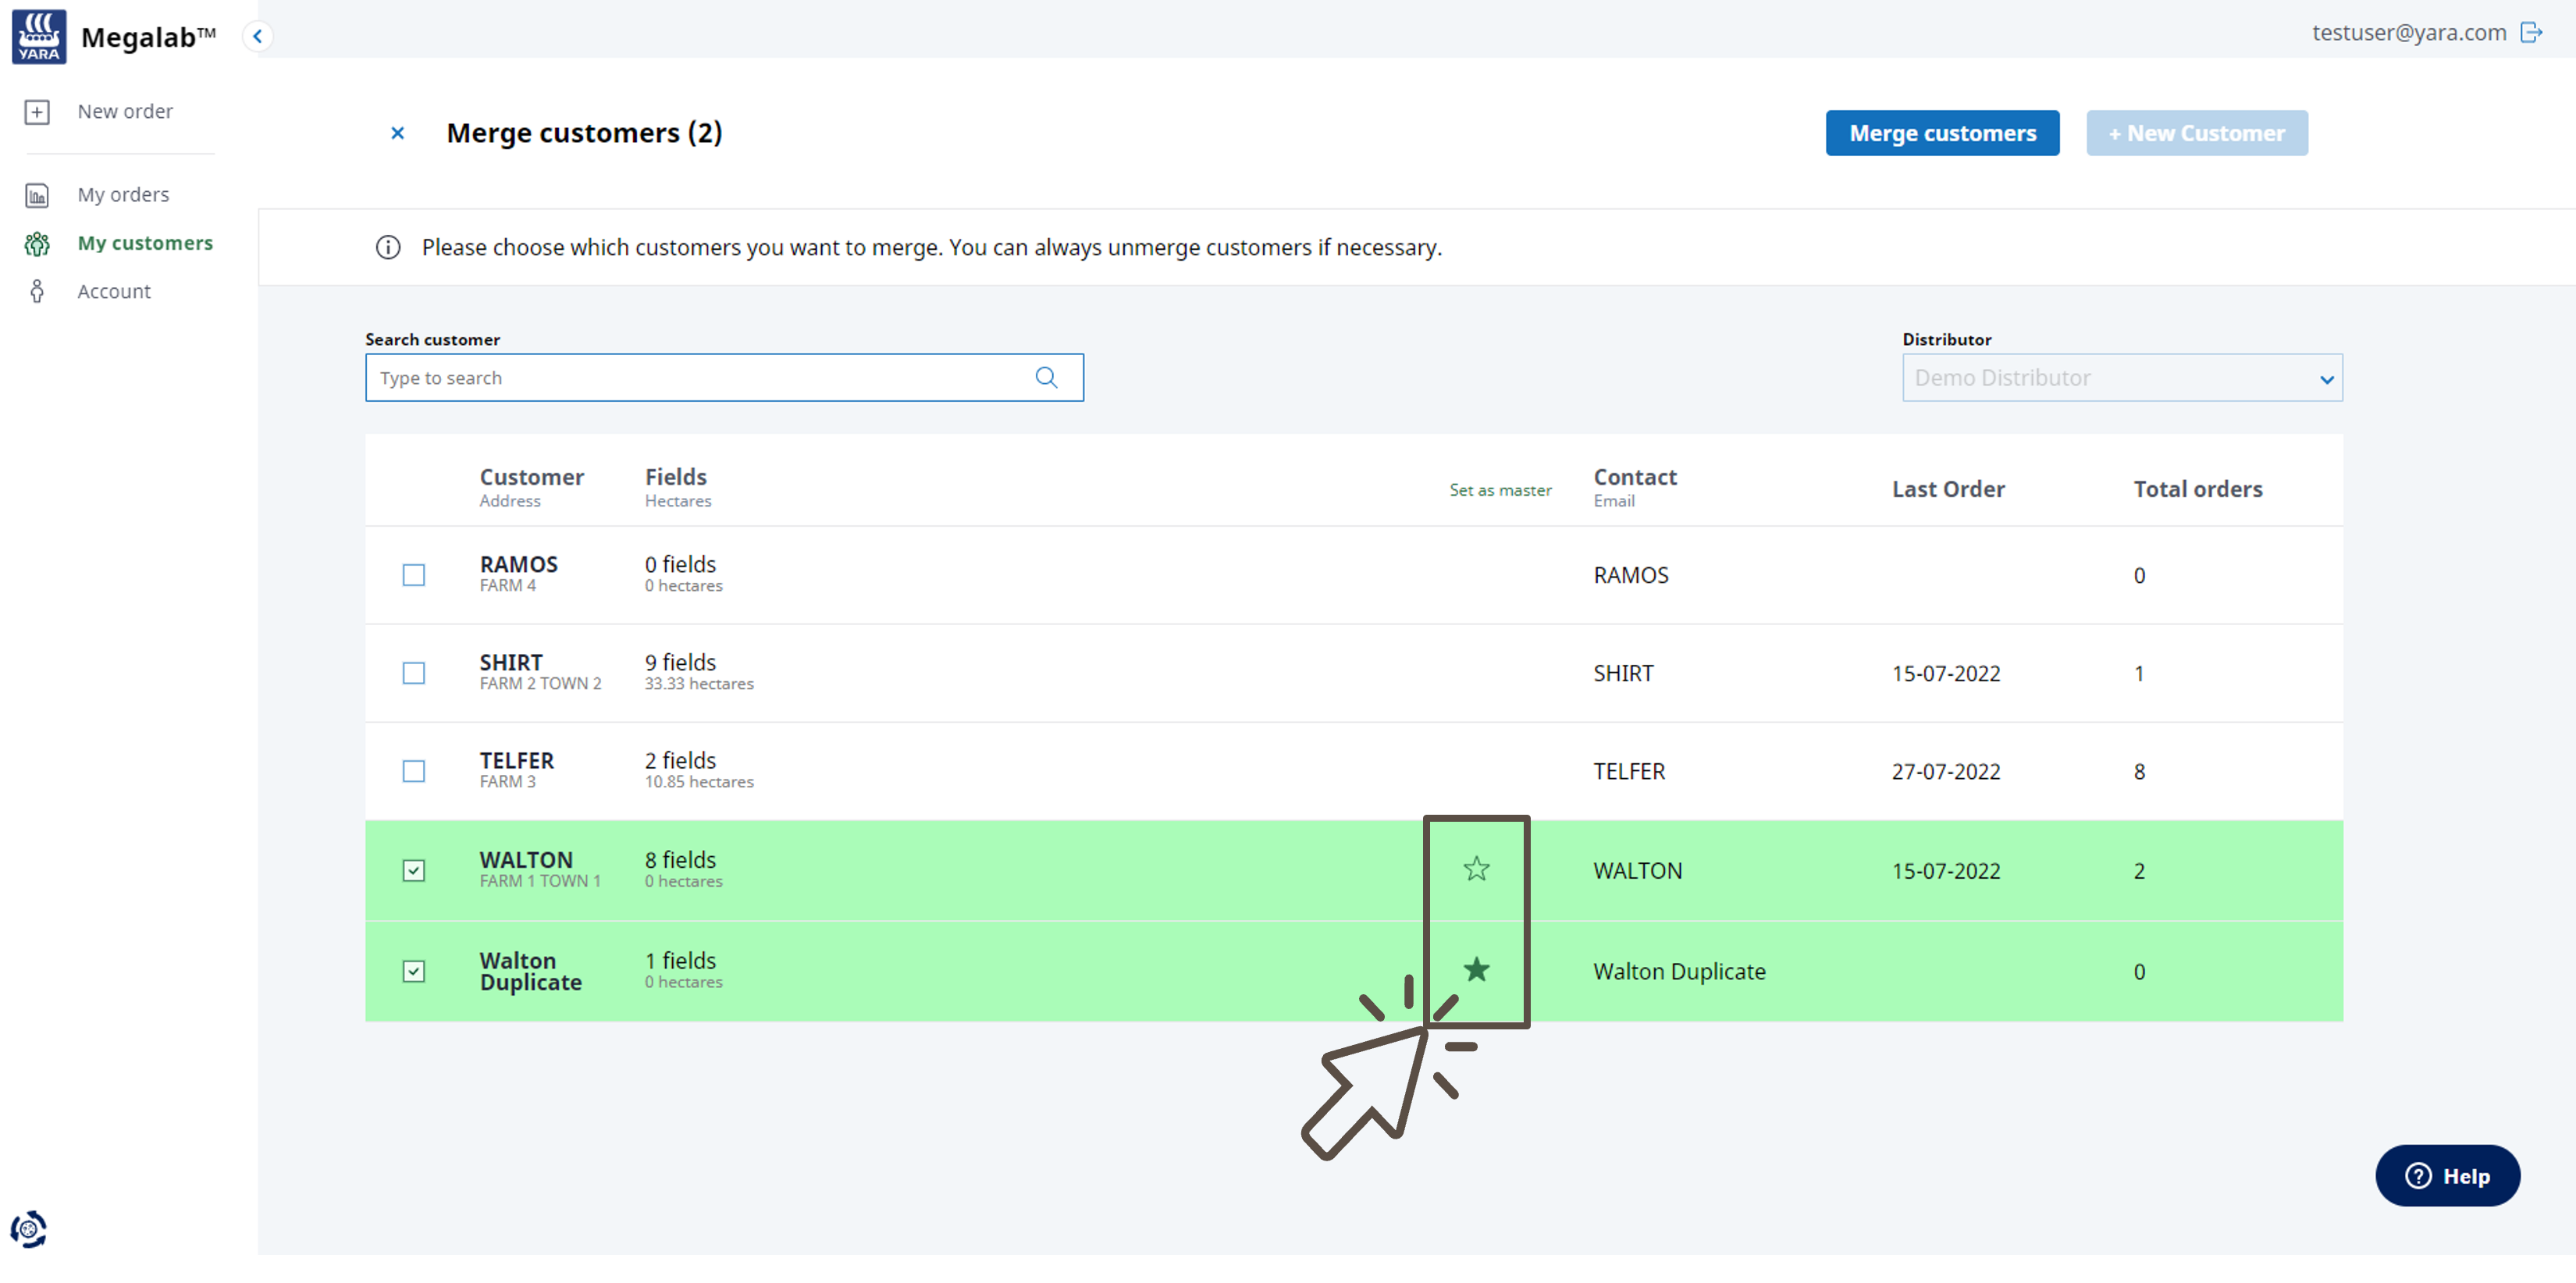The width and height of the screenshot is (2576, 1283).
Task: Click the Yara logo icon
Action: click(x=39, y=37)
